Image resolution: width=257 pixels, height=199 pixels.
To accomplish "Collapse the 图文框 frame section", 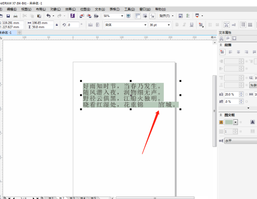I will pos(221,115).
